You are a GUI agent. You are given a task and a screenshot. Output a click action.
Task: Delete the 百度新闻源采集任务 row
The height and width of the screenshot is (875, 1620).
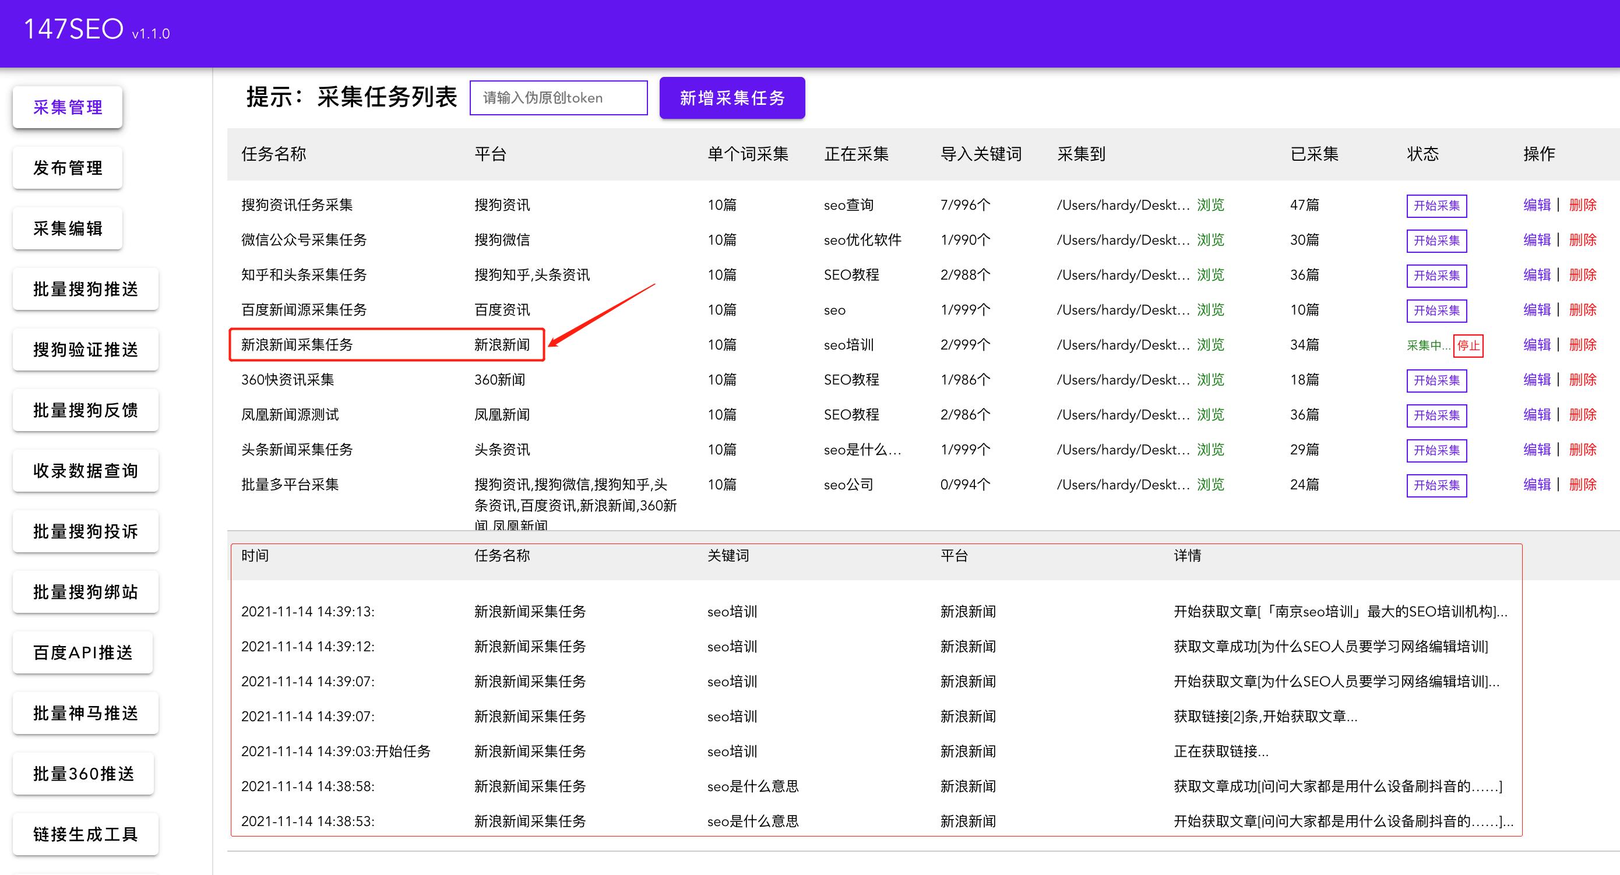(x=1582, y=310)
